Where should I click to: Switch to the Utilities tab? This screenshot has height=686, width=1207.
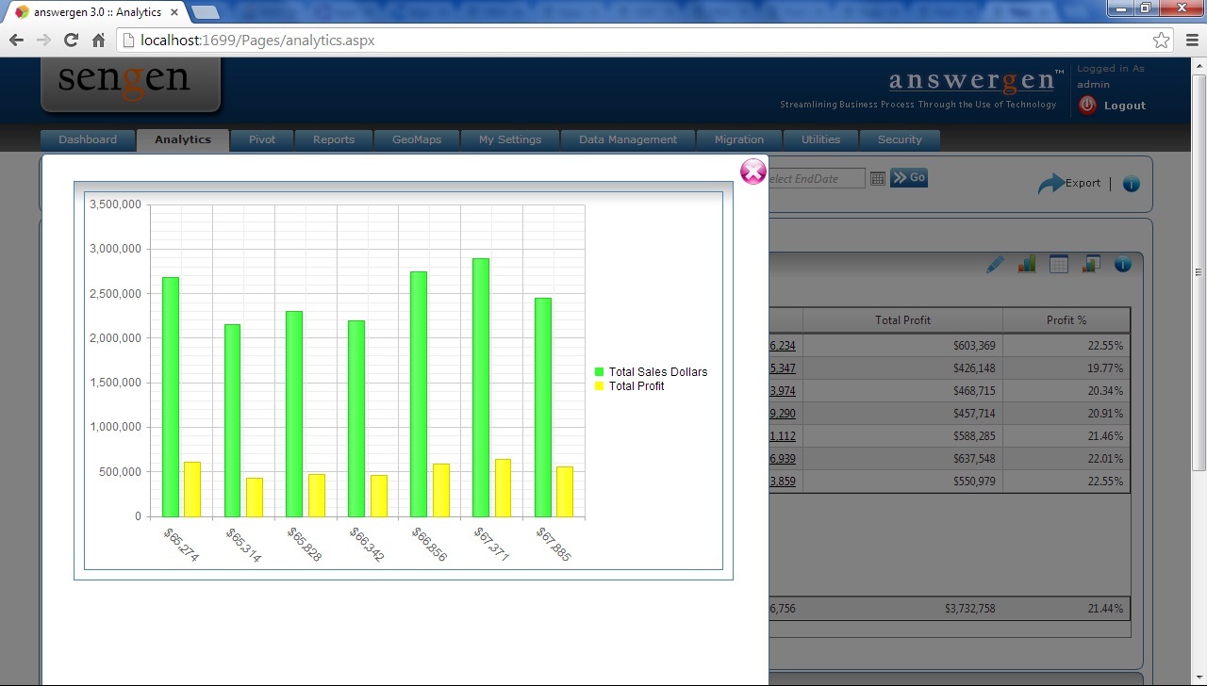click(x=820, y=139)
